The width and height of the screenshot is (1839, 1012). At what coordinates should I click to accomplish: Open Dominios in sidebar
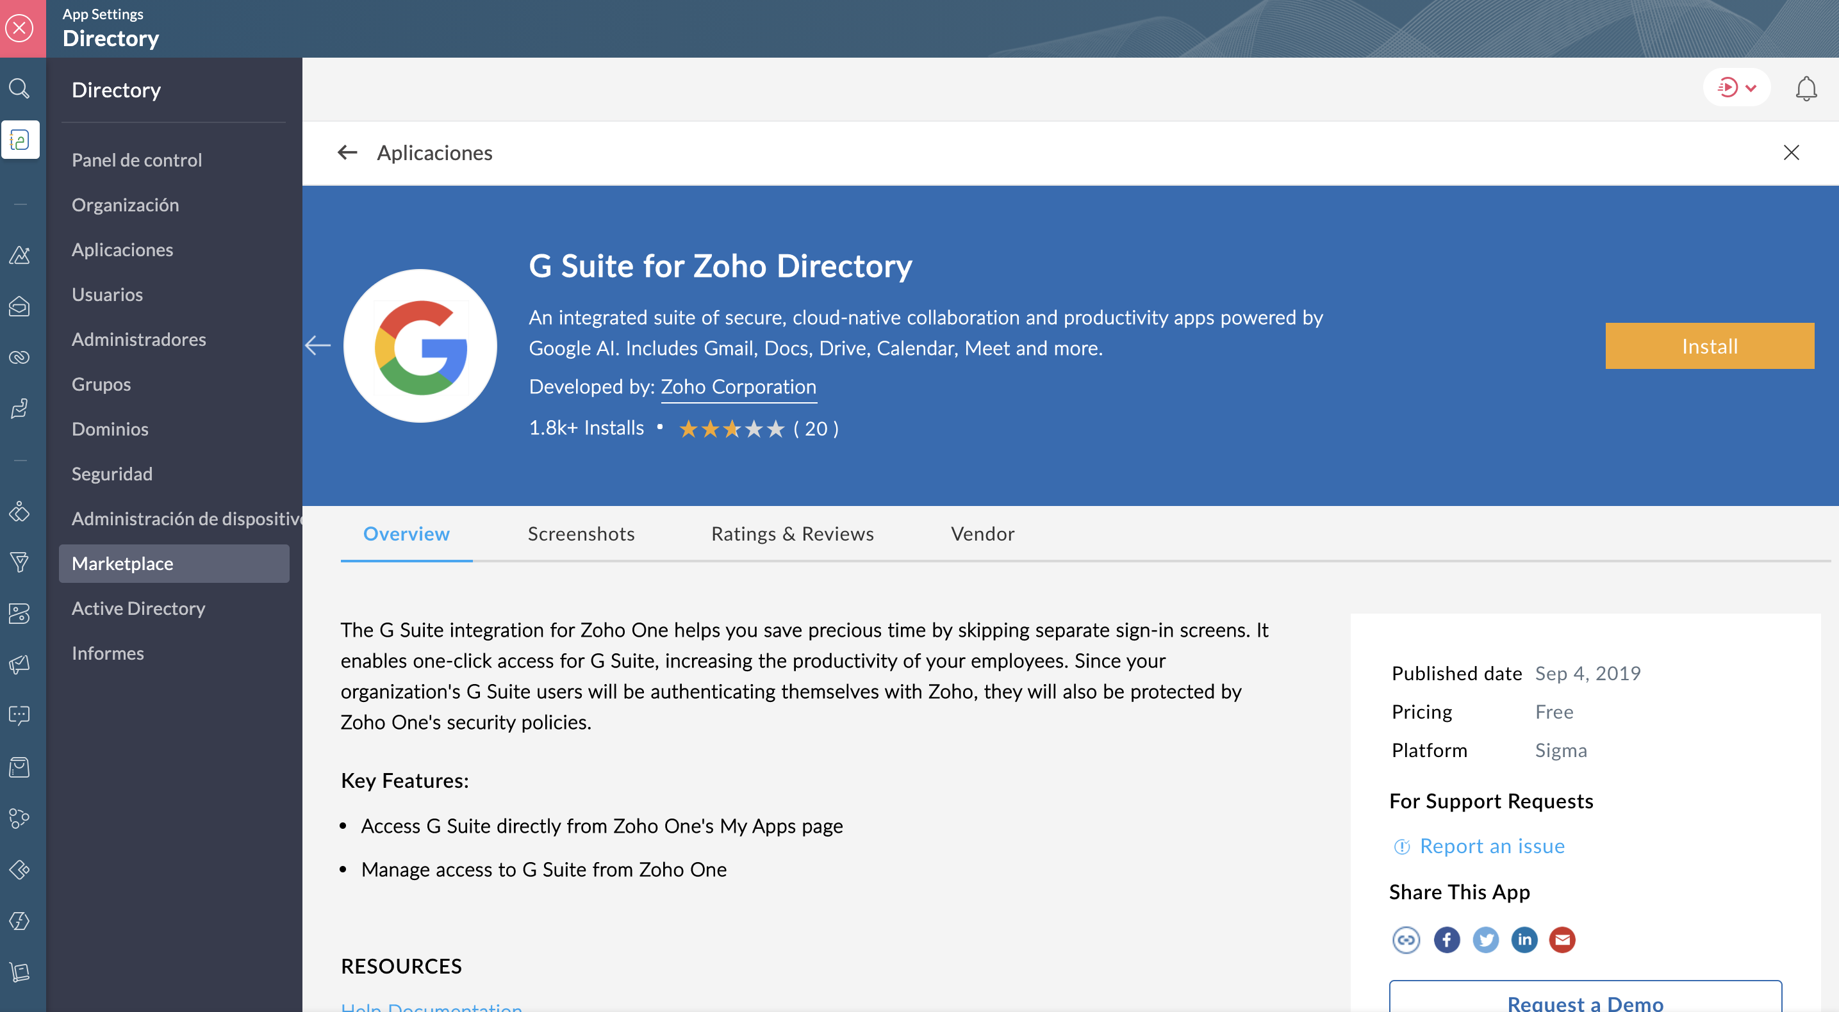click(110, 429)
